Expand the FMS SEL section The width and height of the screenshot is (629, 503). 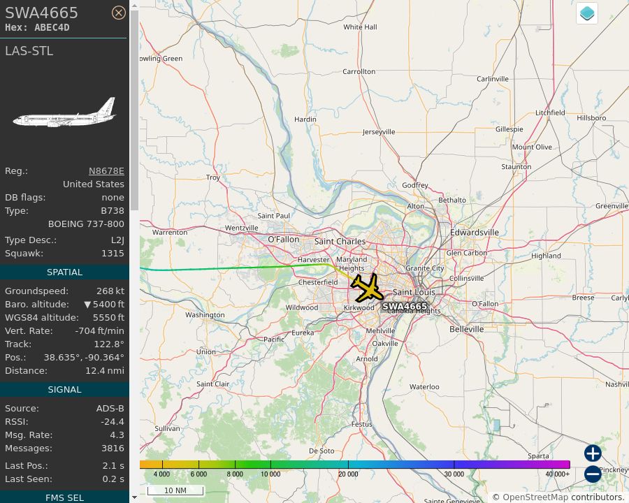pyautogui.click(x=64, y=497)
